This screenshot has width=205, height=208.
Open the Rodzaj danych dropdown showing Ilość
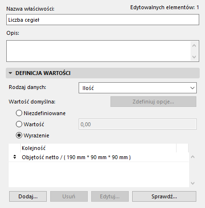click(x=137, y=88)
